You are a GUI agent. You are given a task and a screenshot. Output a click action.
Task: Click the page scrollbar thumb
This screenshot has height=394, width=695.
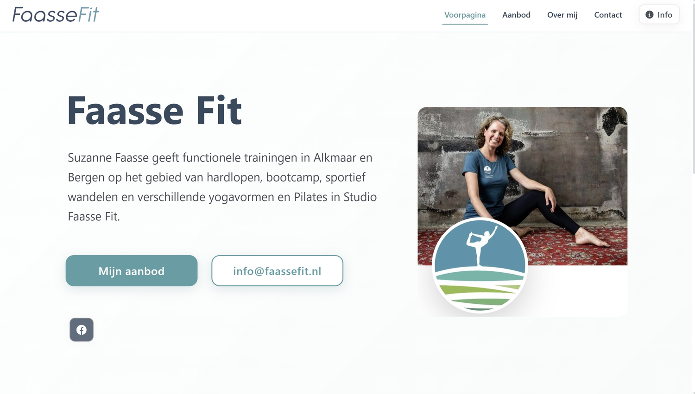point(693,87)
